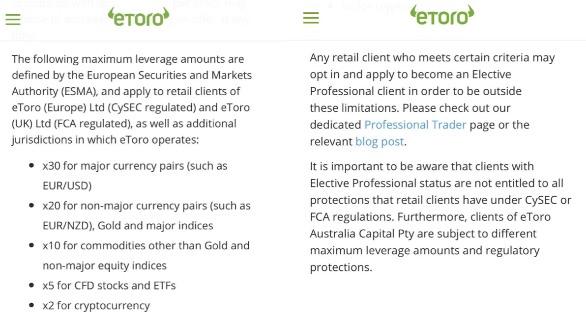Click the EUR/USD example text
This screenshot has height=316, width=586.
[67, 186]
